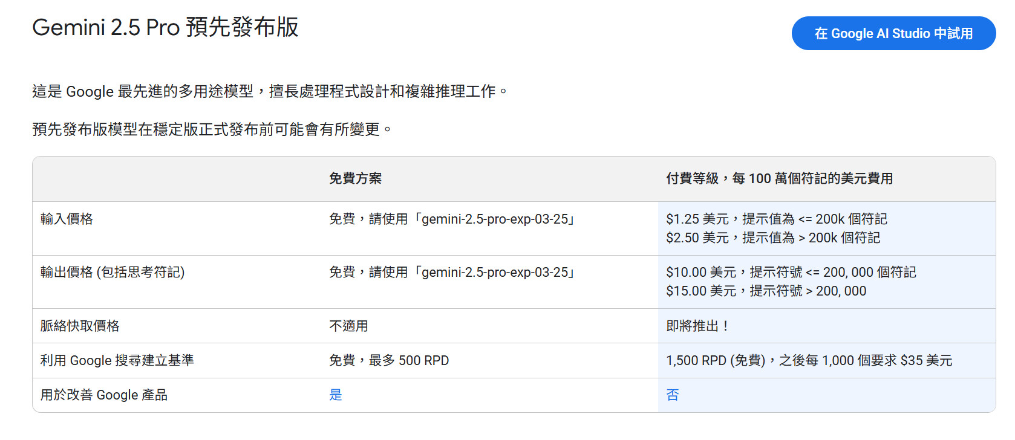Click the 輸出價格 (包括思考符記) row label
Image resolution: width=1015 pixels, height=440 pixels.
click(x=113, y=272)
